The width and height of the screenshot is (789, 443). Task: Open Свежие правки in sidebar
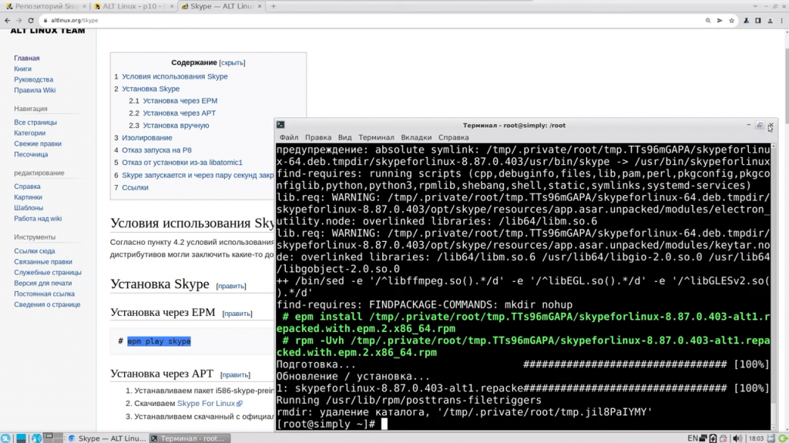tap(38, 144)
